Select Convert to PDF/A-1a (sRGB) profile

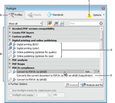click(32, 72)
